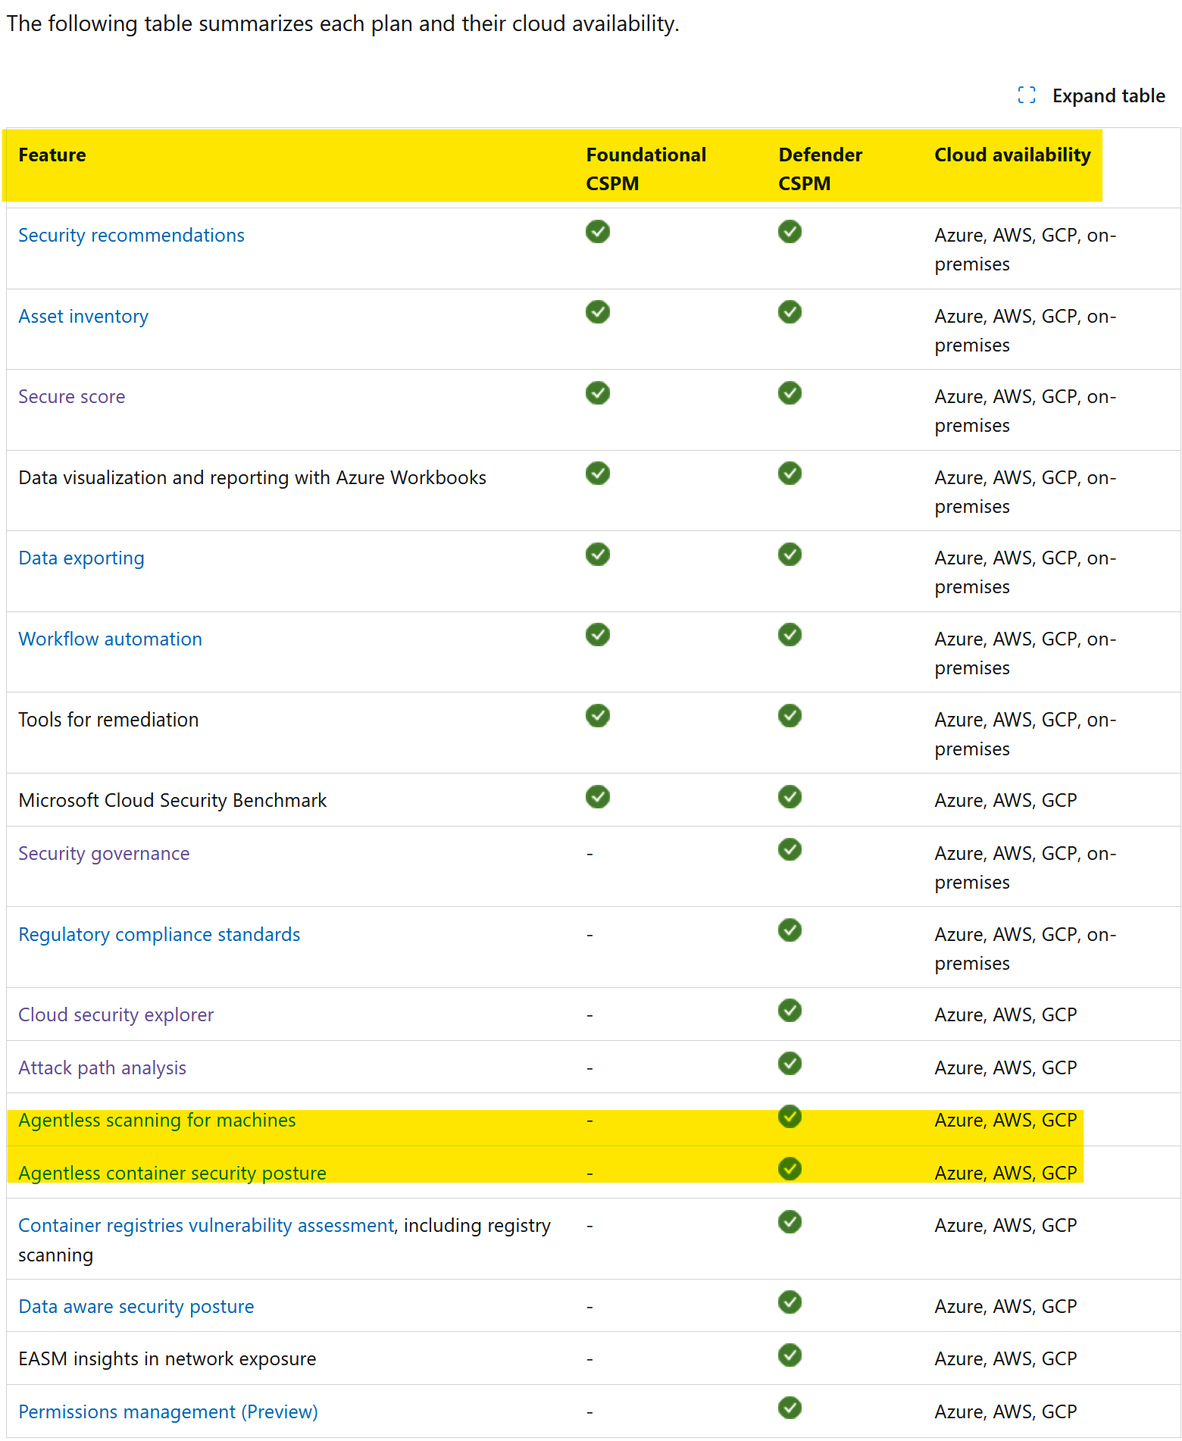Open Agentless scanning for machines link
Image resolution: width=1182 pixels, height=1441 pixels.
(157, 1121)
